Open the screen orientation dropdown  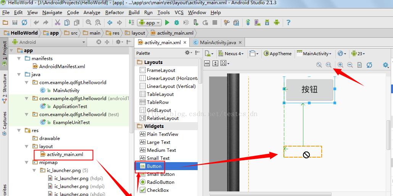click(x=254, y=54)
